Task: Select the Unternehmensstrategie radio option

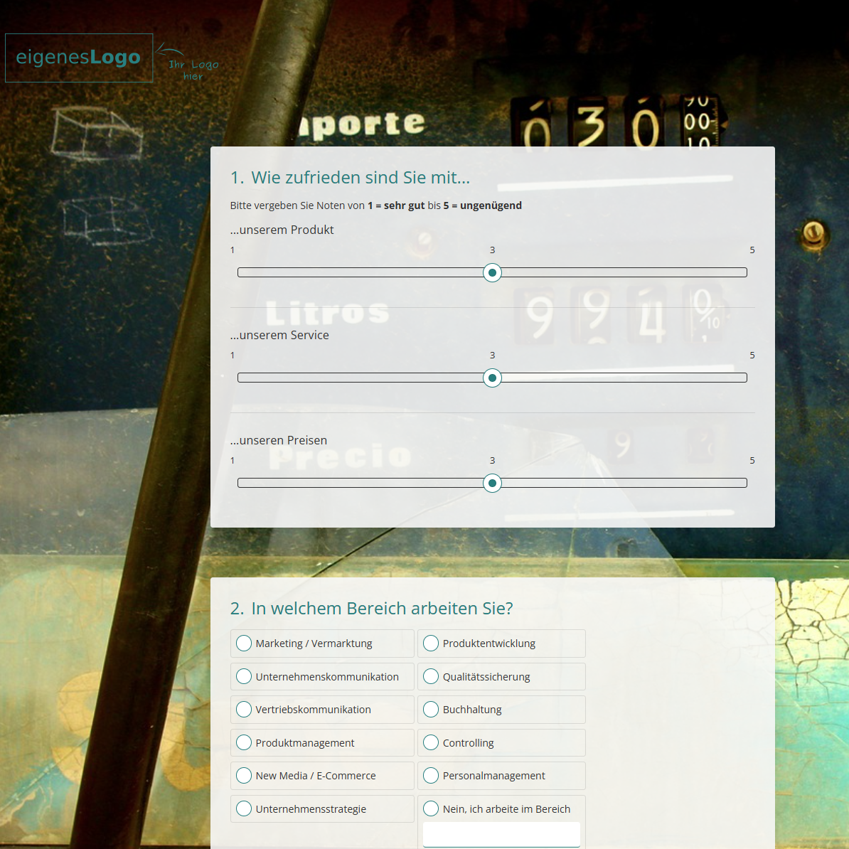Action: (244, 808)
